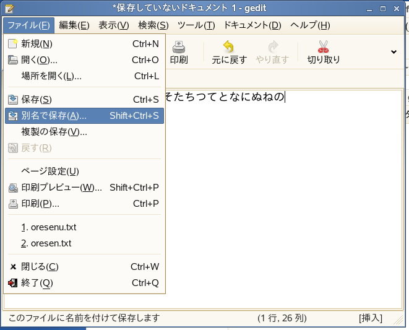Click printer icon beside 印刷(P)... menu entry
The height and width of the screenshot is (330, 409).
point(13,204)
